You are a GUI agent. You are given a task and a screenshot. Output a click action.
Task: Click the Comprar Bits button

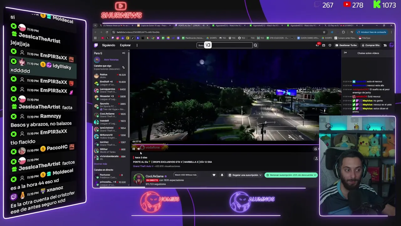[x=370, y=45]
